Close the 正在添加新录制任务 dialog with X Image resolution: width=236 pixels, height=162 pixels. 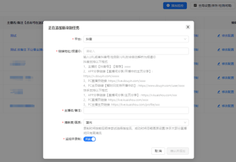pyautogui.click(x=188, y=27)
